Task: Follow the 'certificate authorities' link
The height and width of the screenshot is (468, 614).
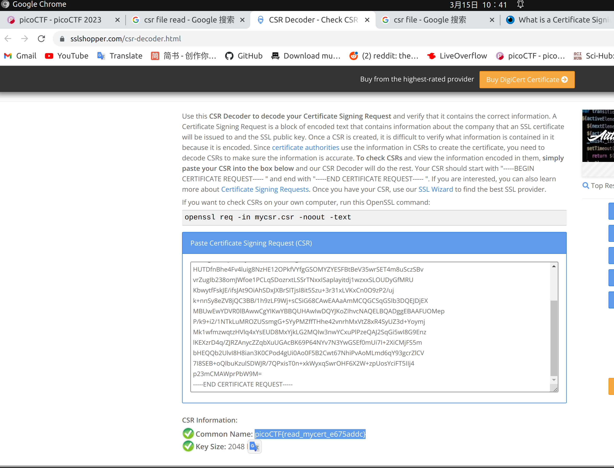Action: 306,147
